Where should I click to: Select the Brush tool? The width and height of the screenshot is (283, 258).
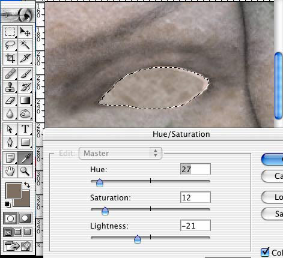coord(25,74)
